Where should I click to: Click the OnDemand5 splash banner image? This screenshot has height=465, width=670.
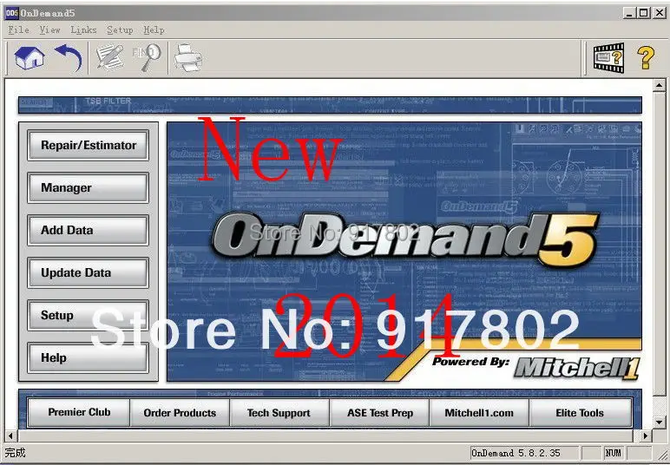coord(404,252)
